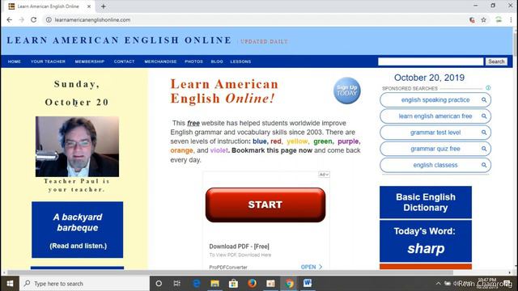Image resolution: width=518 pixels, height=291 pixels.
Task: Go back with the browser back arrow
Action: [9, 19]
